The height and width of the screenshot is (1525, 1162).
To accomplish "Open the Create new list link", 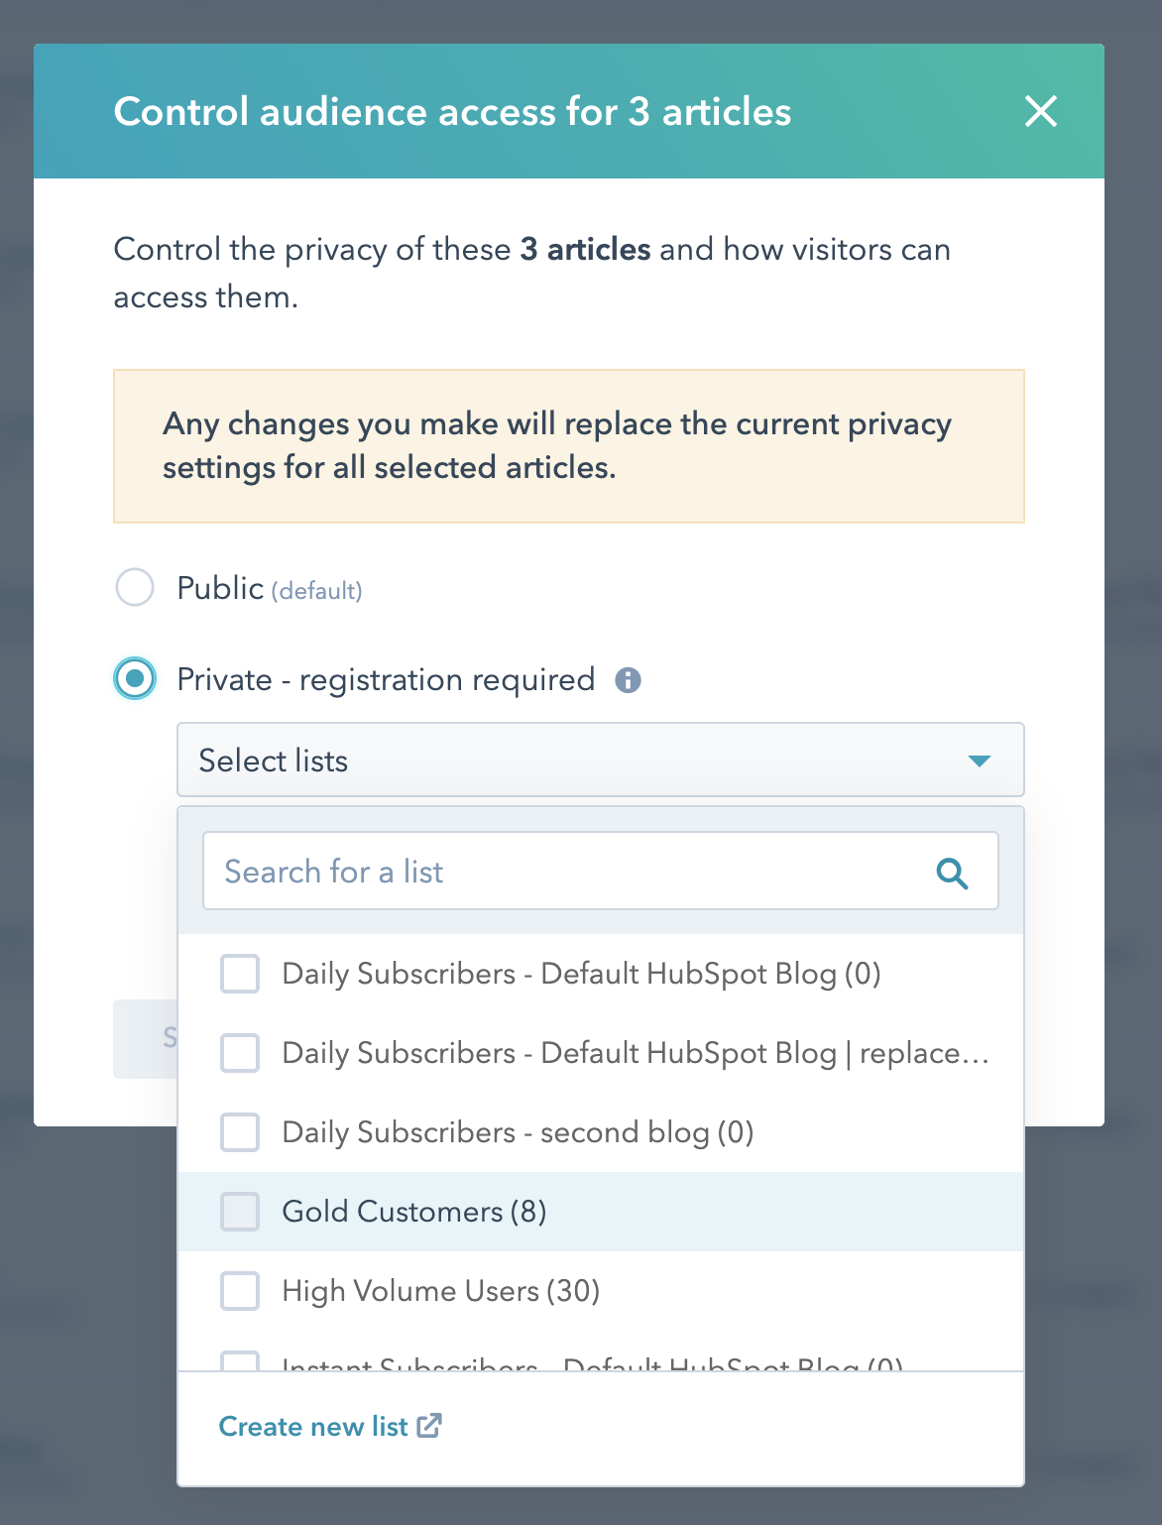I will click(313, 1426).
